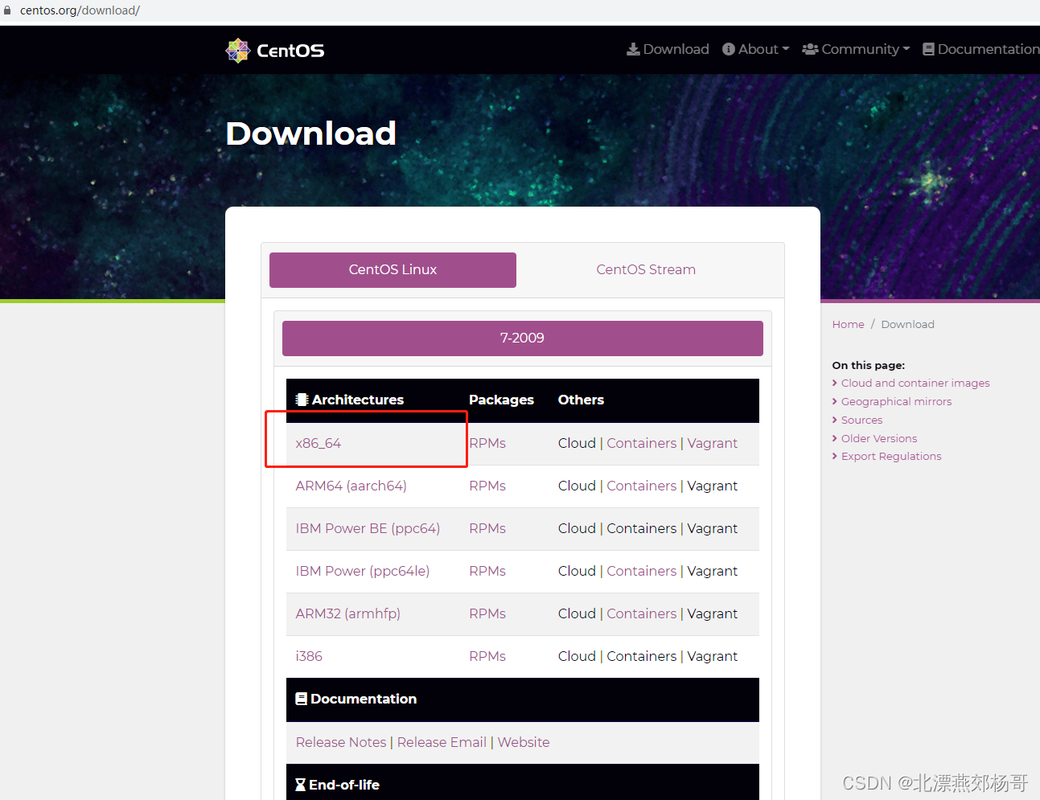Open the IBM Power BE (ppc64) link

(x=368, y=528)
